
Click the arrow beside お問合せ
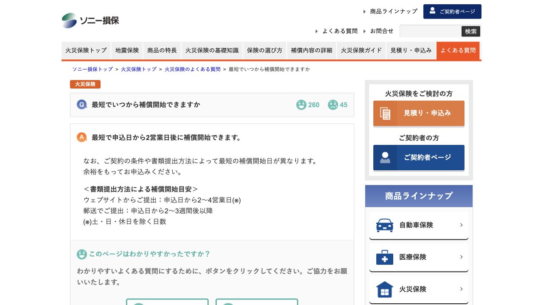pyautogui.click(x=364, y=31)
